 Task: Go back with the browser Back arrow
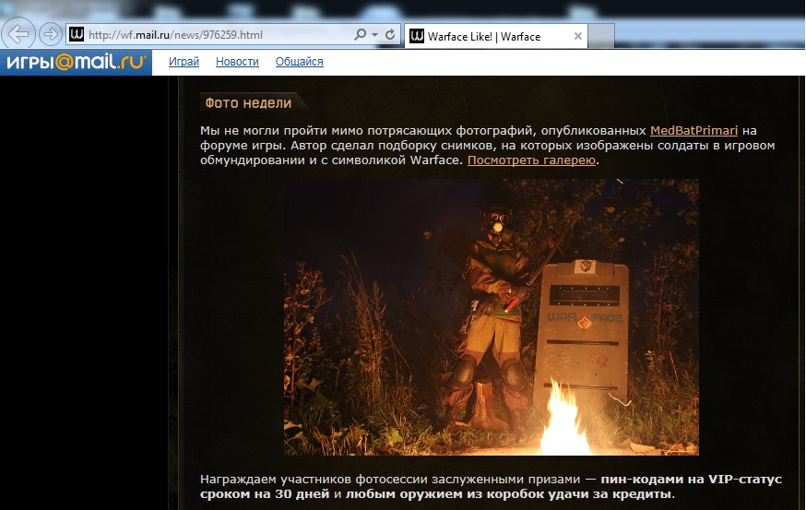coord(18,34)
